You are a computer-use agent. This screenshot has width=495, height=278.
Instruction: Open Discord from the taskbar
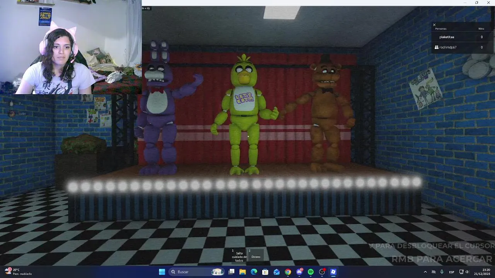pos(299,272)
